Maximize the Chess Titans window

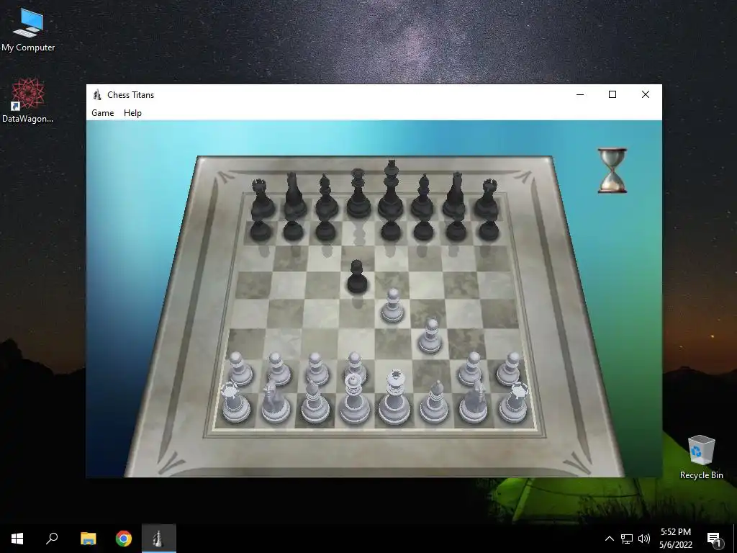[x=612, y=94]
